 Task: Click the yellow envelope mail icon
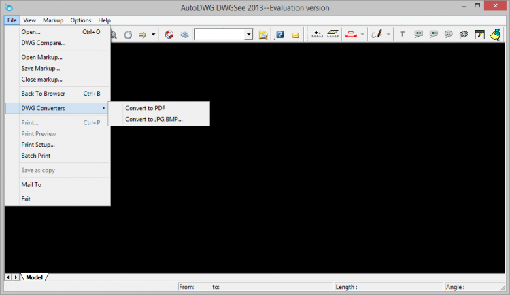click(296, 35)
